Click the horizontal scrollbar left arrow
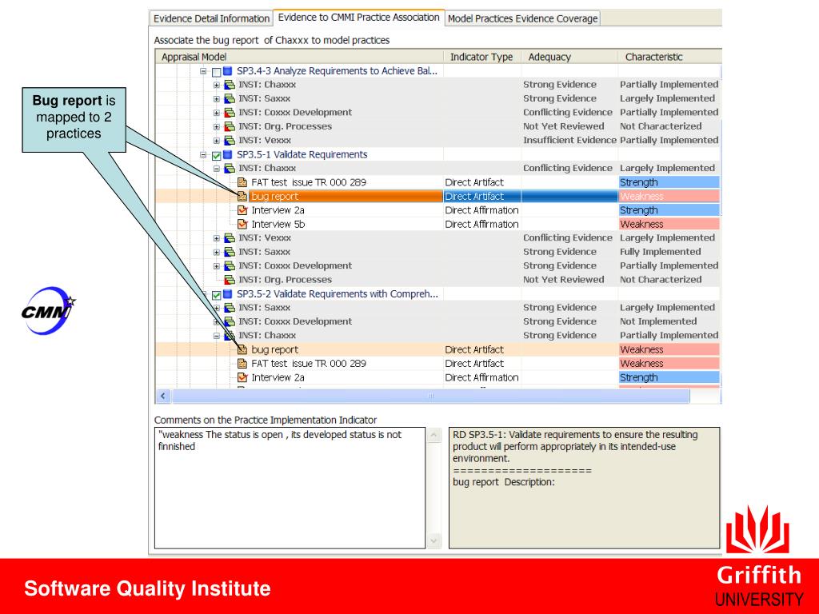 pyautogui.click(x=163, y=397)
